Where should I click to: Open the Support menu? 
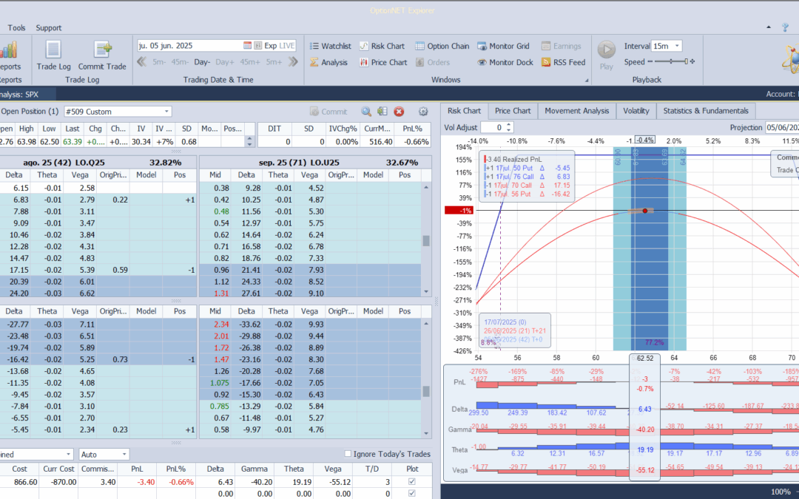49,28
